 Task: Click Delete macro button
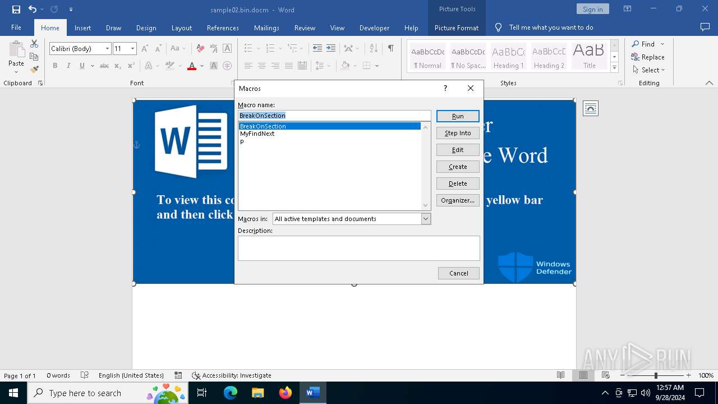click(458, 183)
